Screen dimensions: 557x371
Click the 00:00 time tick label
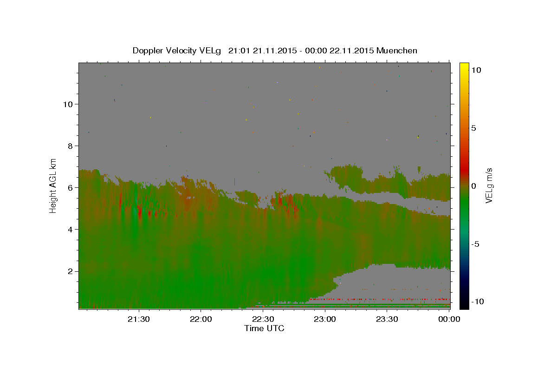pos(449,319)
